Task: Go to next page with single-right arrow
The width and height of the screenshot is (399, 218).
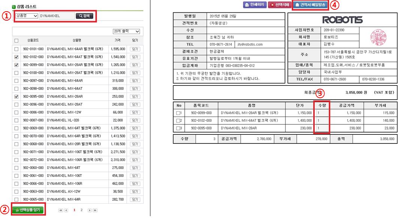Action: point(90,211)
